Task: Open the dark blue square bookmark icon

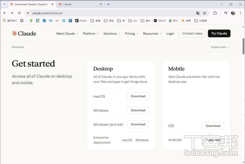Action: click(70, 21)
